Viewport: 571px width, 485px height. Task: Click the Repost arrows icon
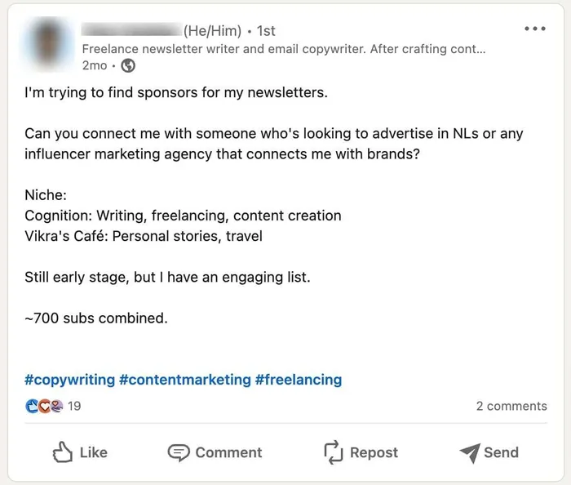[333, 452]
